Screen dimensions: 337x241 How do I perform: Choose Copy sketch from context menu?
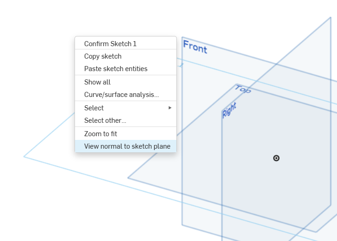pyautogui.click(x=103, y=56)
